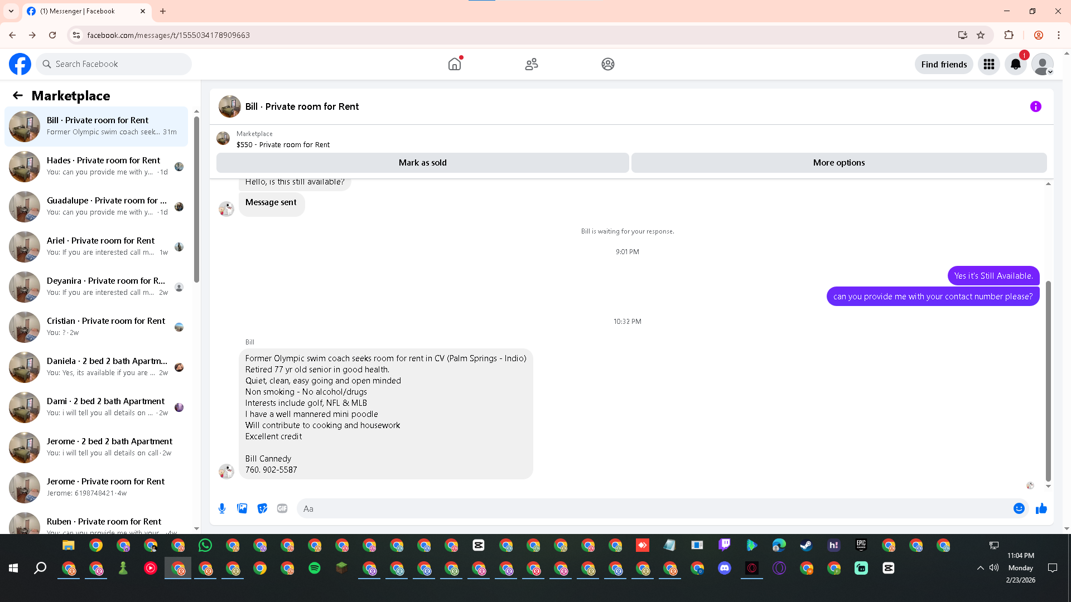Click the voice clip microphone icon
This screenshot has width=1071, height=602.
click(x=222, y=508)
